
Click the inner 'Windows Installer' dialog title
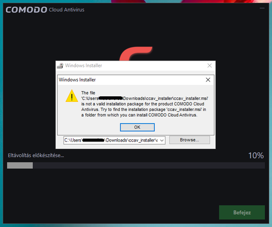point(77,80)
